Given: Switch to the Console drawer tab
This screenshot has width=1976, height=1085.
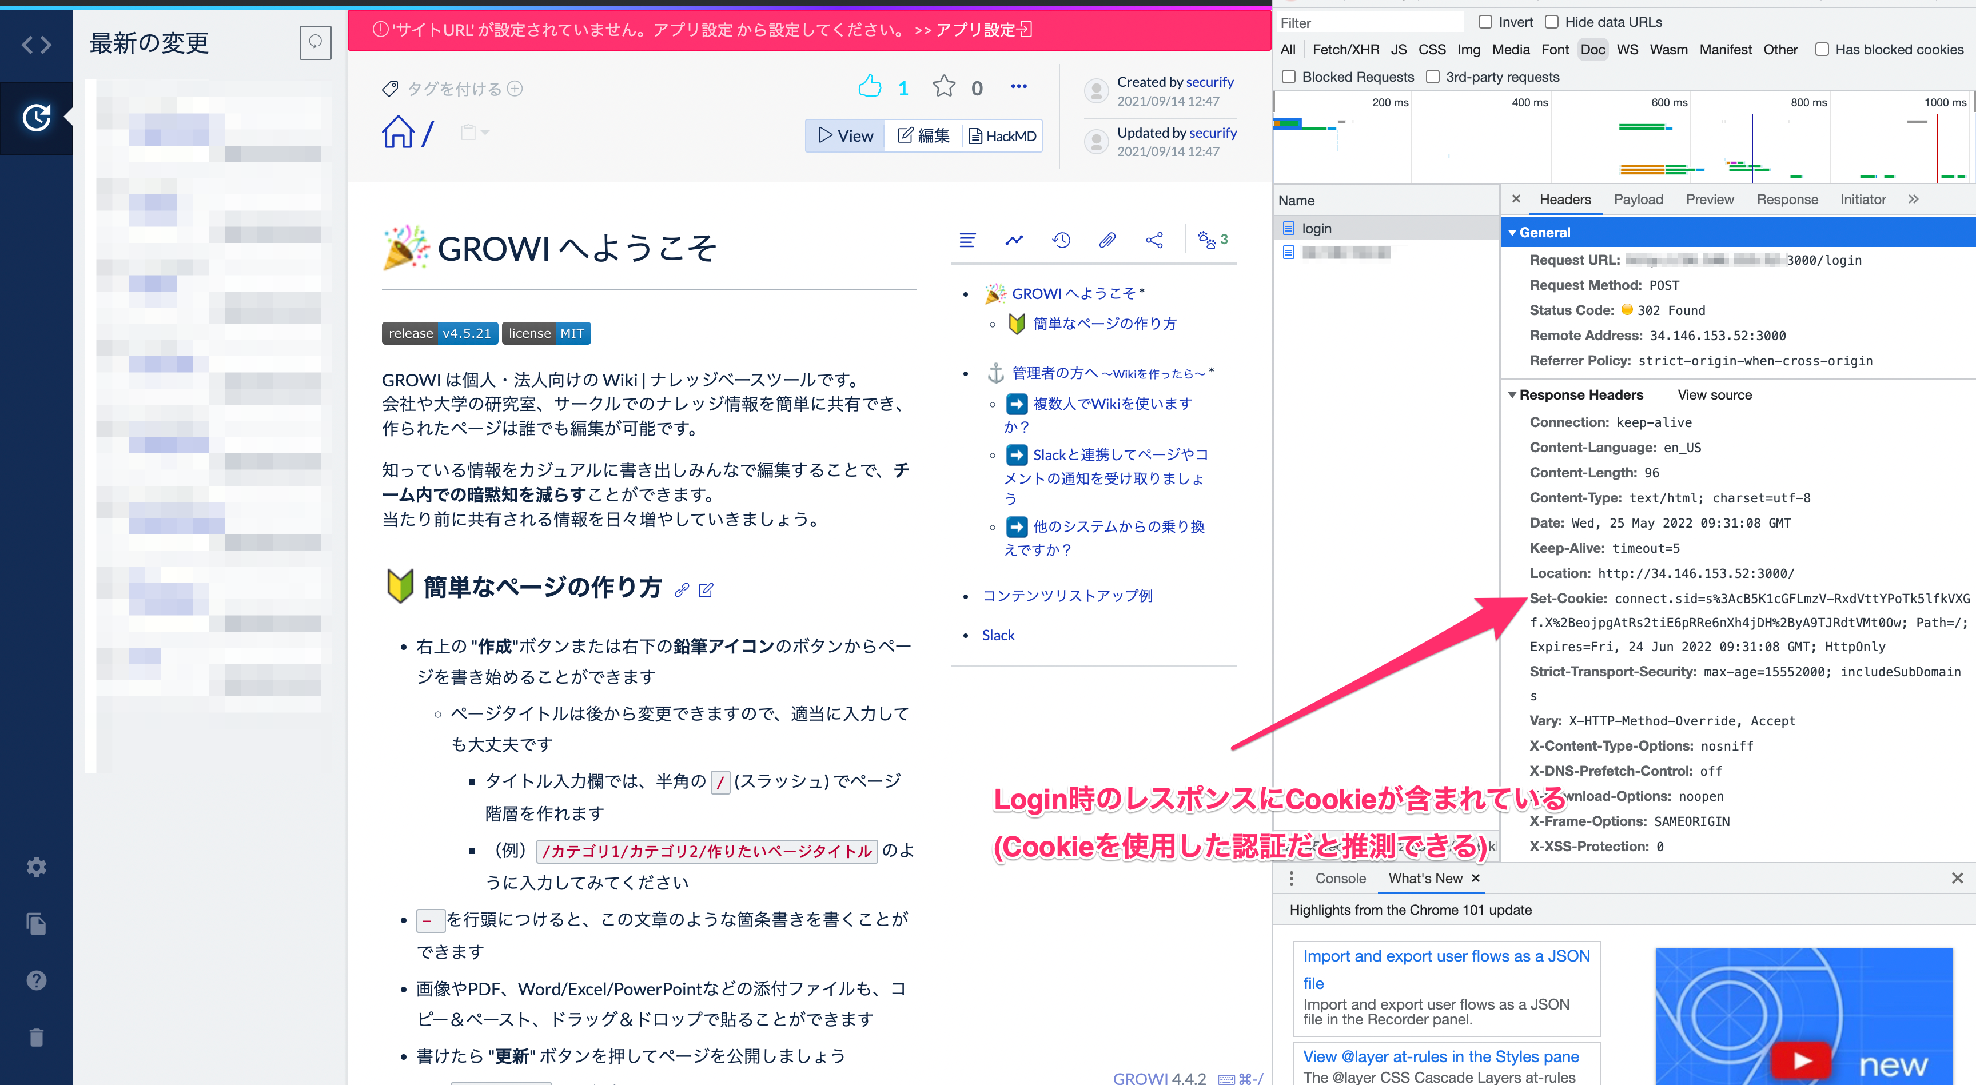Looking at the screenshot, I should tap(1340, 879).
